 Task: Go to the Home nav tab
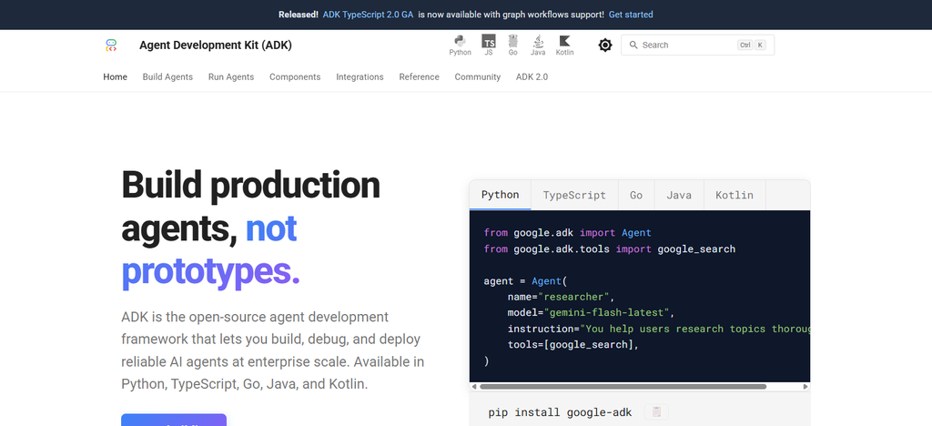tap(116, 76)
